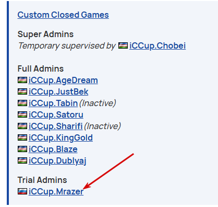
Task: Open iCCup.Chobei profile link
Action: coord(158,46)
